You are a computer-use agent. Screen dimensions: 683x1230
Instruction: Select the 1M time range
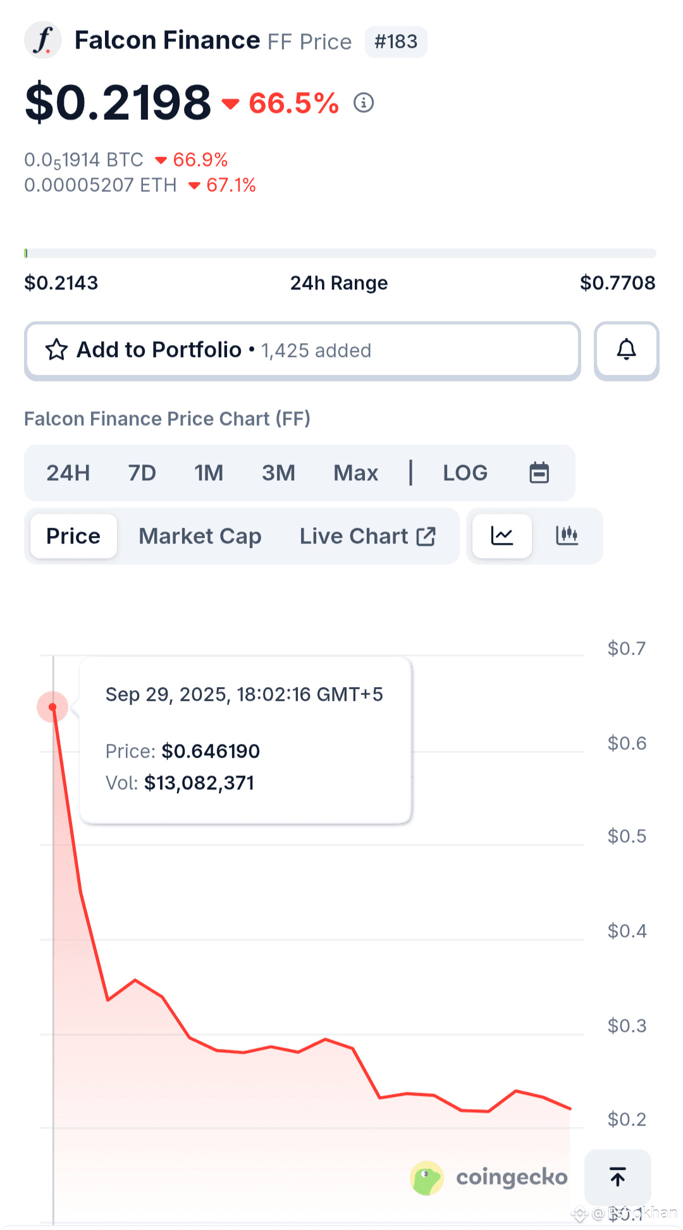tap(209, 473)
